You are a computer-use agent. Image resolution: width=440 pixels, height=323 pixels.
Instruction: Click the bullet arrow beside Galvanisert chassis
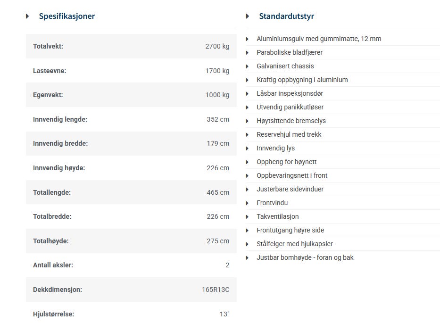247,66
